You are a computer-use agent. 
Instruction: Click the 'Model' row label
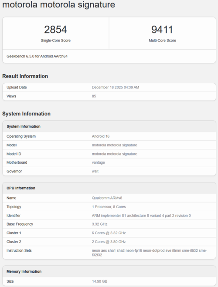[x=11, y=145]
